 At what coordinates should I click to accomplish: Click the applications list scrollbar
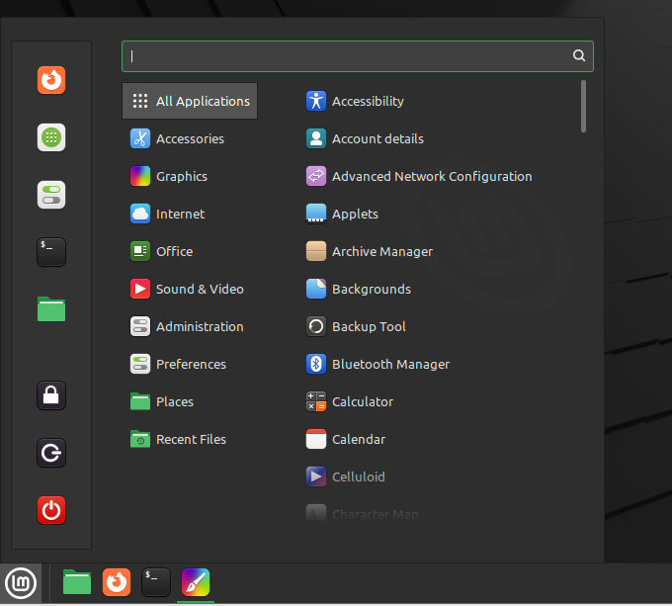pyautogui.click(x=584, y=107)
